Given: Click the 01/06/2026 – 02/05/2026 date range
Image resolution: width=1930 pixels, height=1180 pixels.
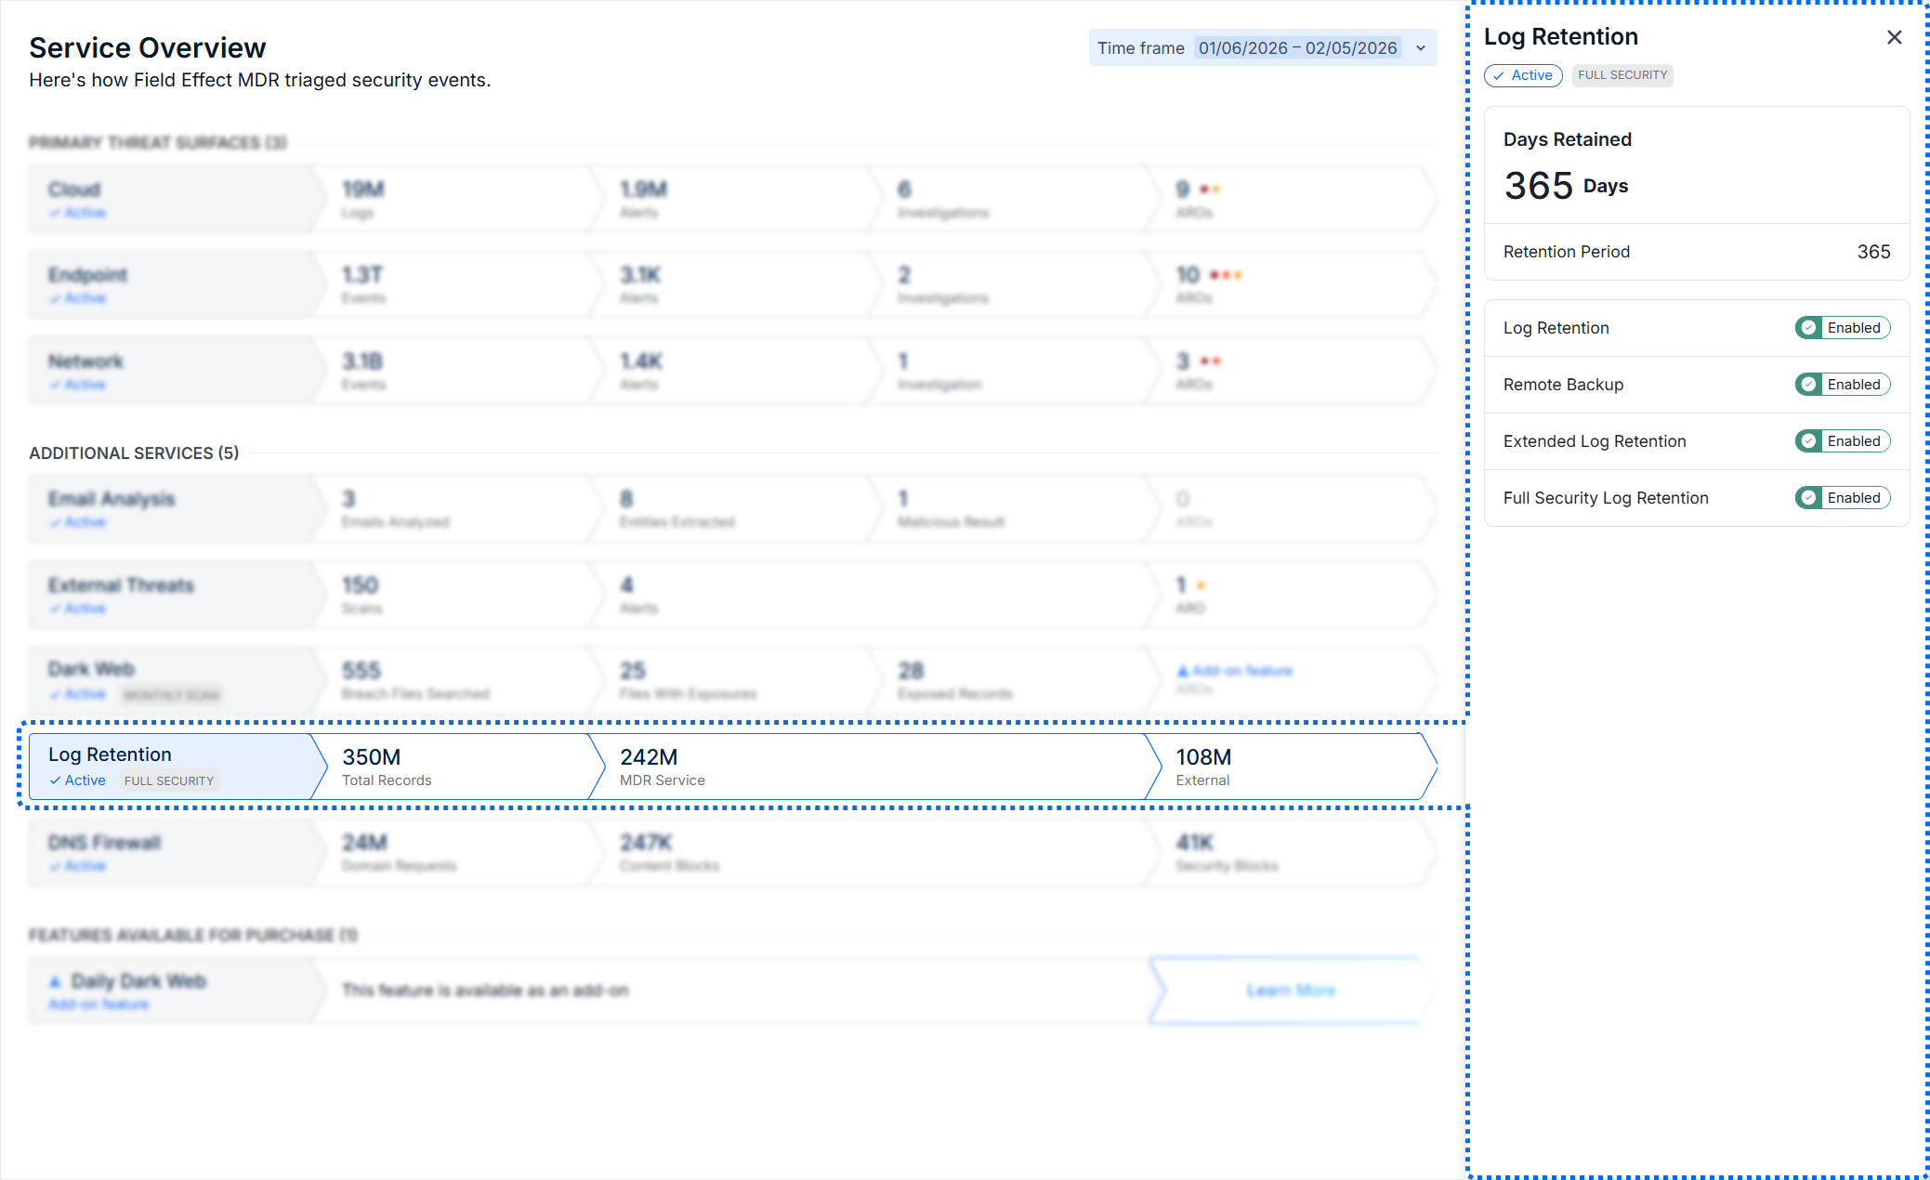Looking at the screenshot, I should point(1297,48).
